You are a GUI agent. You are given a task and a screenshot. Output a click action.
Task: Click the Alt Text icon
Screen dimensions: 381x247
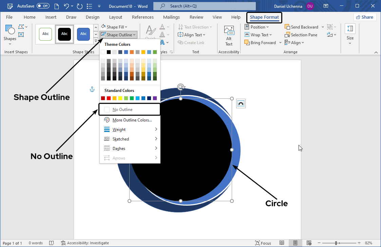(229, 36)
